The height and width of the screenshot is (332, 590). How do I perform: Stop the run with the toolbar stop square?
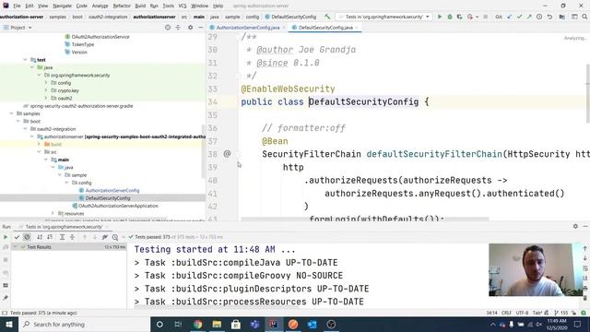click(x=486, y=17)
